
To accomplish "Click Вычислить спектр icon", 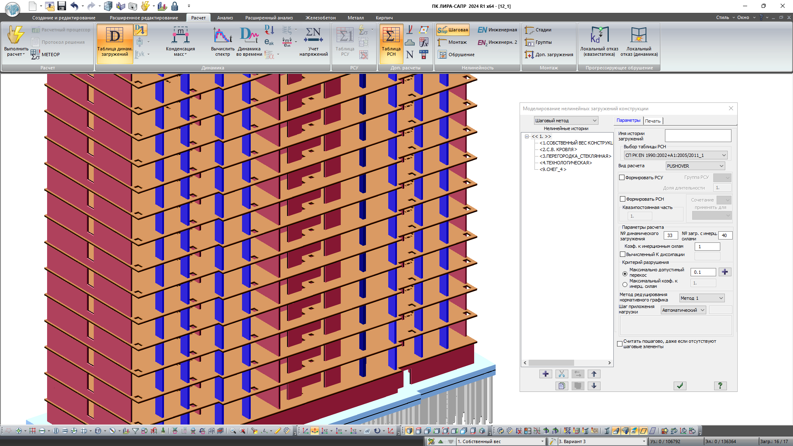I will [x=222, y=36].
